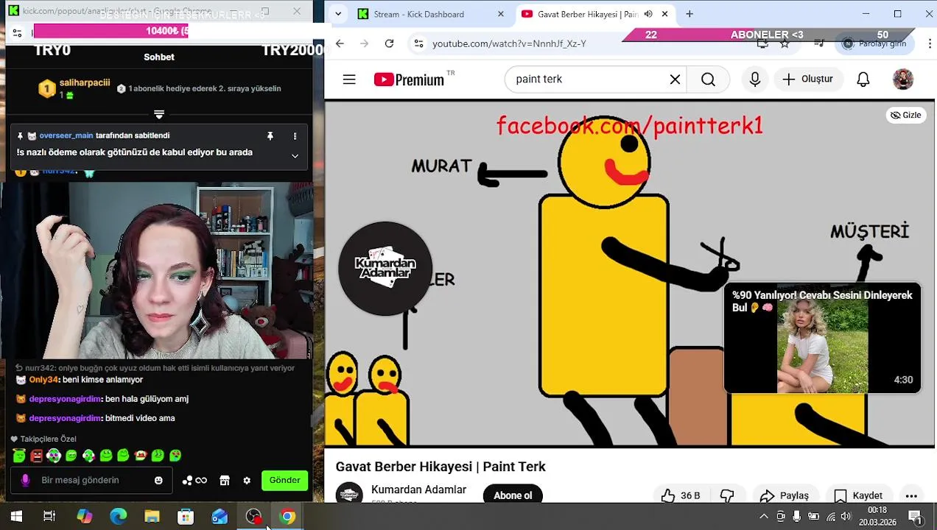Open Chrome tab search dropdown arrow
937x530 pixels.
[337, 14]
